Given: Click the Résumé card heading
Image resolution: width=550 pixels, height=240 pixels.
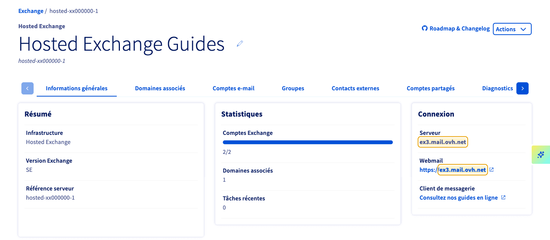Looking at the screenshot, I should [38, 114].
